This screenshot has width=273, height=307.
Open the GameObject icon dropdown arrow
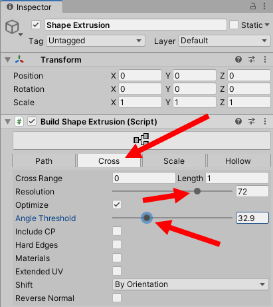click(x=21, y=35)
